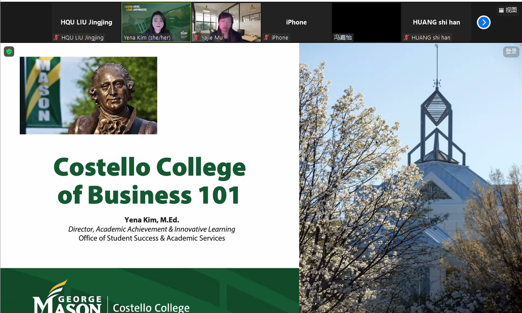Viewport: 522px width, 313px height.
Task: Click the green encryption shield icon
Action: tap(9, 52)
